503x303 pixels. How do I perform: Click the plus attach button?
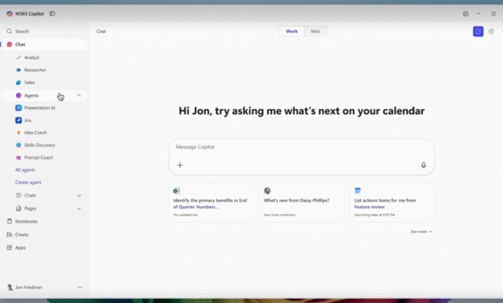[x=180, y=165]
